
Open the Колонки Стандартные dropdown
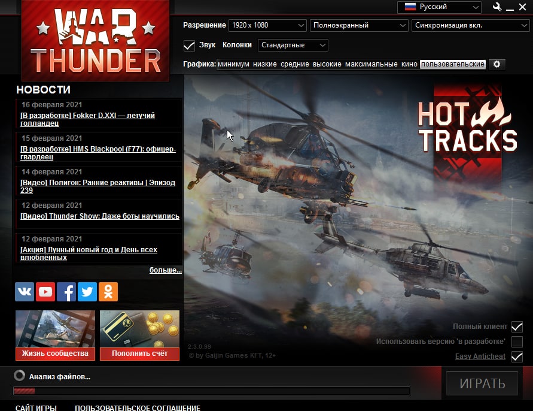[x=293, y=45]
